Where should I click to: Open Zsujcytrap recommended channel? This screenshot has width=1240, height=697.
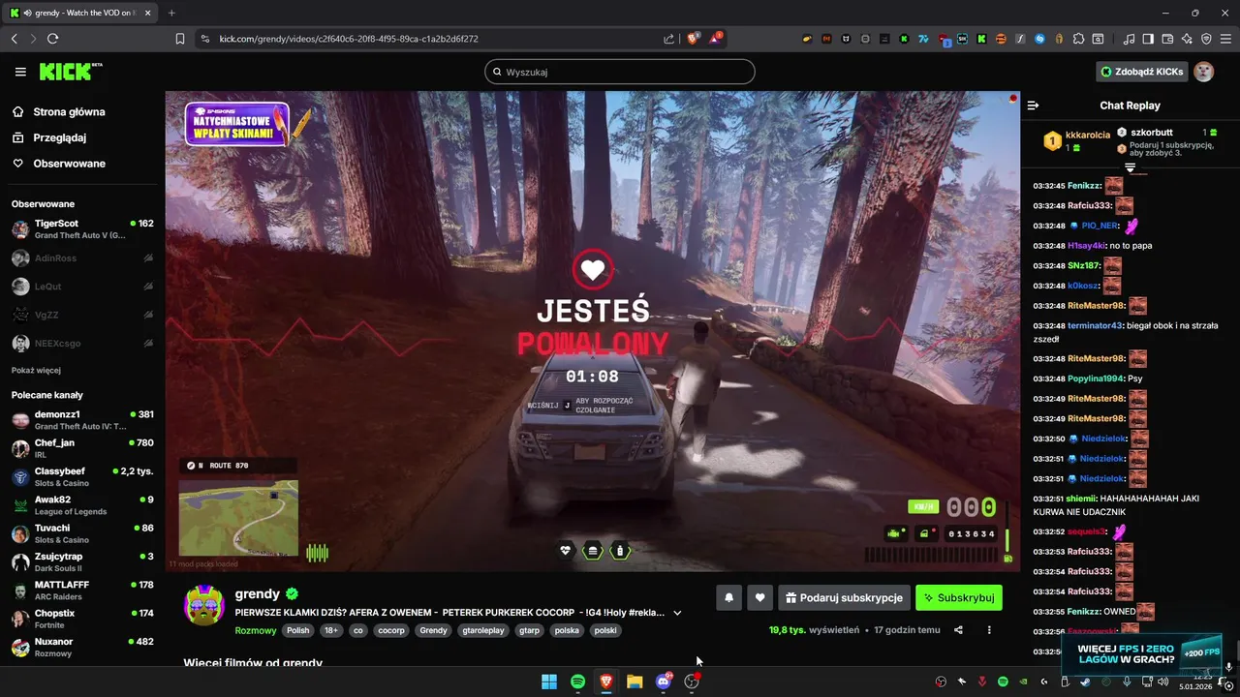click(x=82, y=561)
